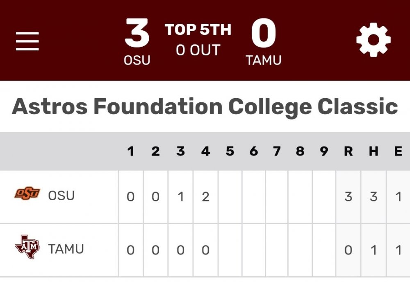The image size is (410, 282).
Task: Select TAMU's hits total of 1
Action: tap(373, 250)
